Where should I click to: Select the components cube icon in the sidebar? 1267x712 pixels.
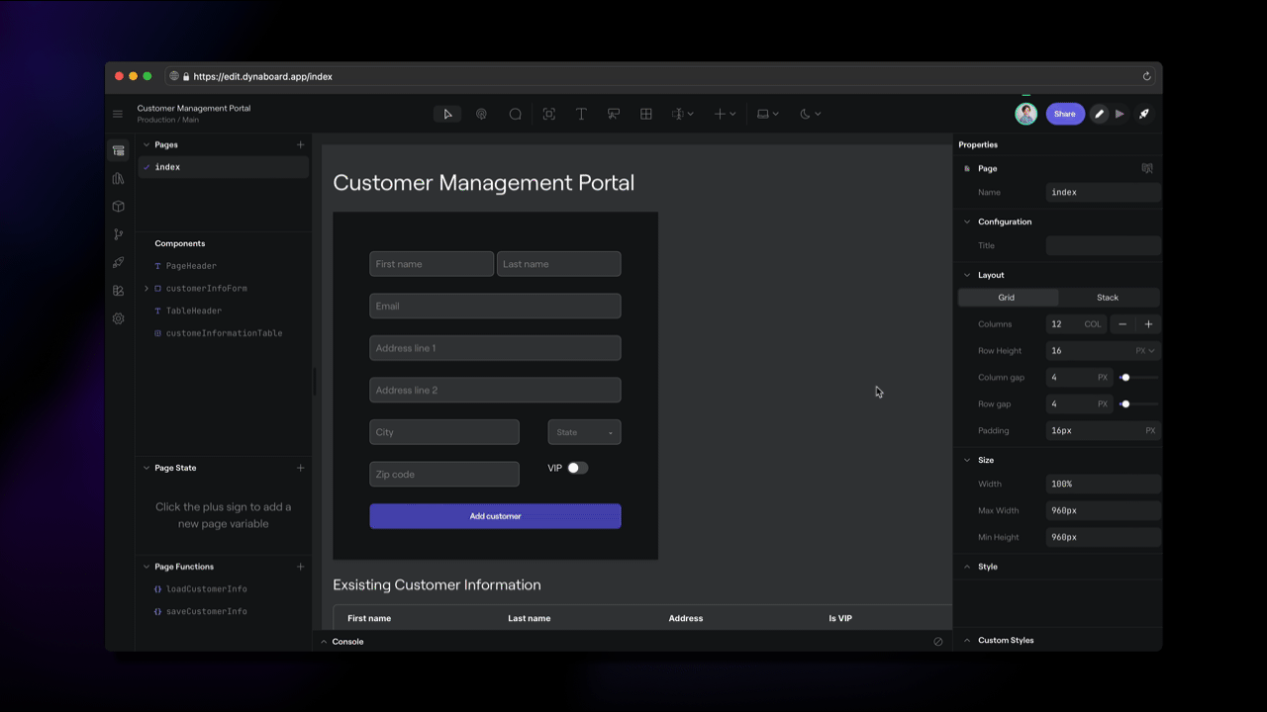coord(118,207)
